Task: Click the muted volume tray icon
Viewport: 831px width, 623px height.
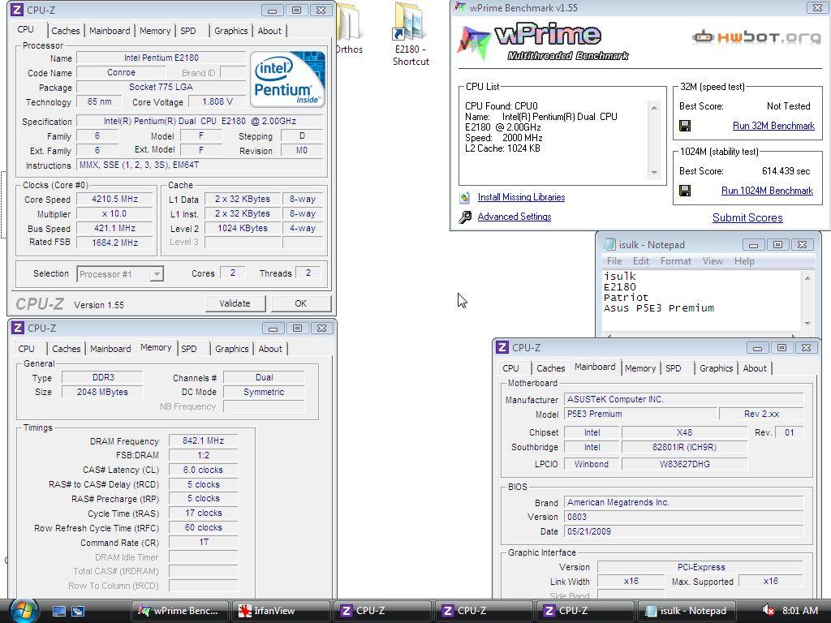Action: click(767, 611)
